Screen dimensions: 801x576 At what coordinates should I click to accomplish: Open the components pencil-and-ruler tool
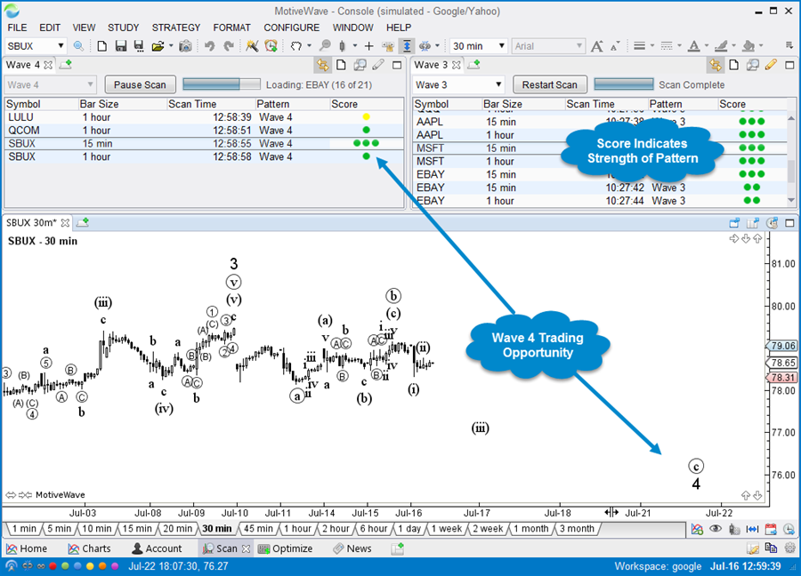[252, 46]
